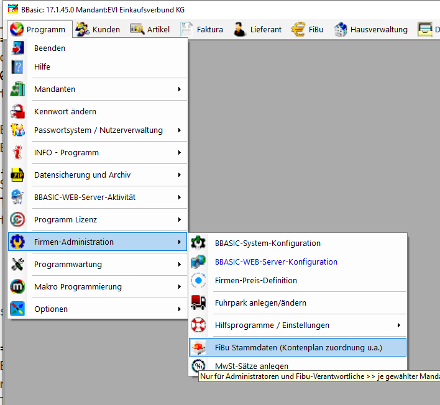Expand the Programmwartung submenu arrow
The height and width of the screenshot is (405, 440).
180,264
